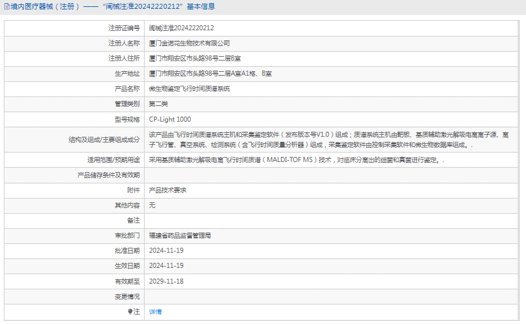Click registration number 闽械注准20242220212 in the table
The image size is (526, 324).
coord(181,28)
